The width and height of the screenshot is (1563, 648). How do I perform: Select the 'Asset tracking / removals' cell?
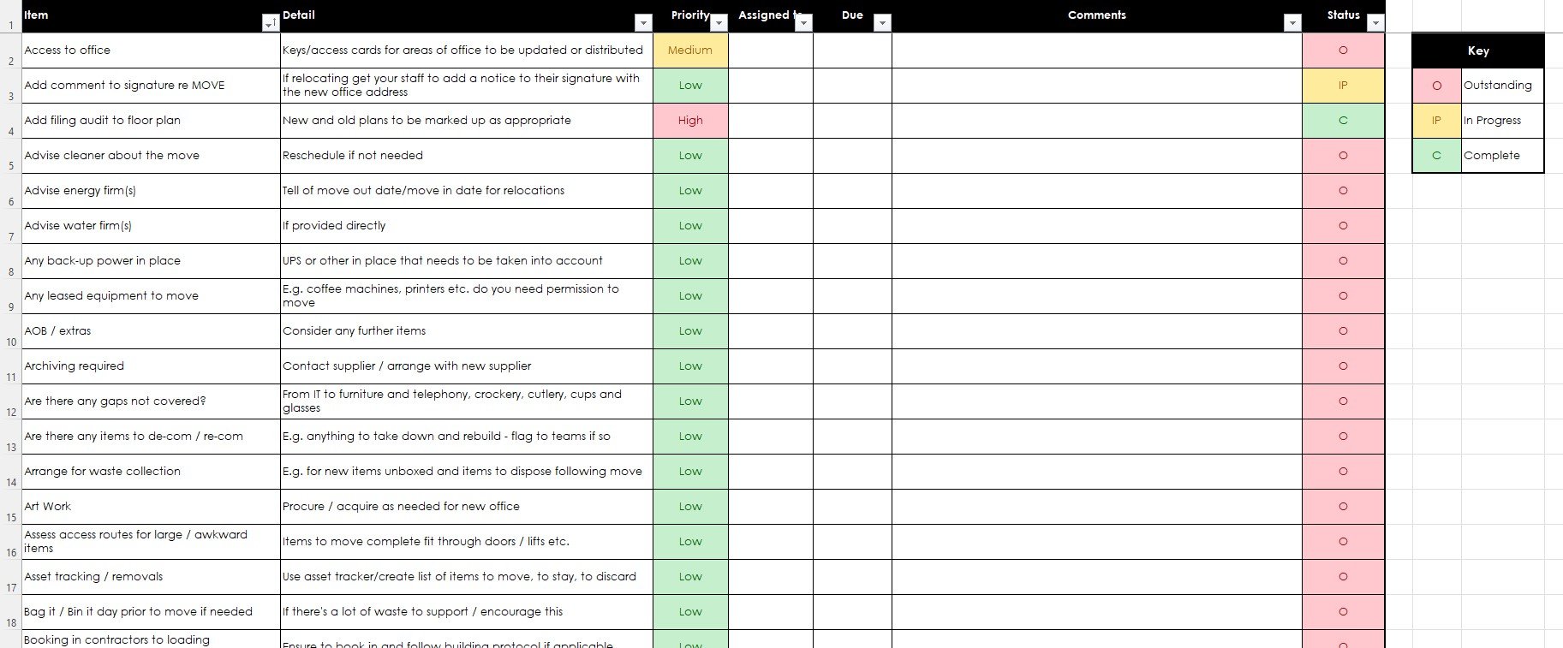(151, 577)
